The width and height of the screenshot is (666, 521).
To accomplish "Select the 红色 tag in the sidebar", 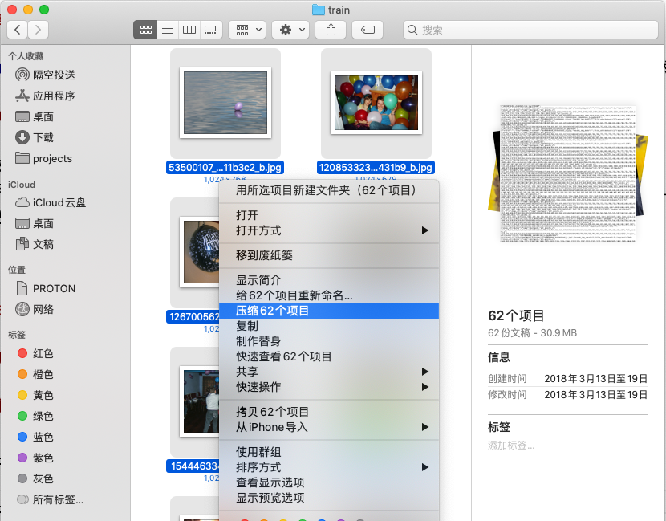I will click(x=43, y=354).
